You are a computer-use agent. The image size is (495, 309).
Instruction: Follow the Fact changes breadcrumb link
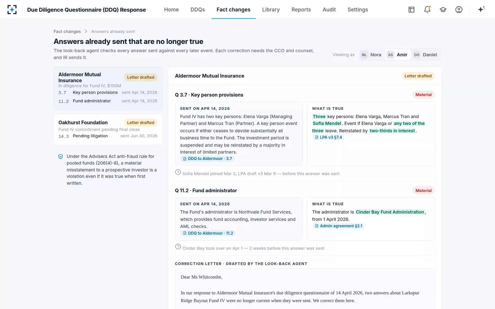click(67, 31)
